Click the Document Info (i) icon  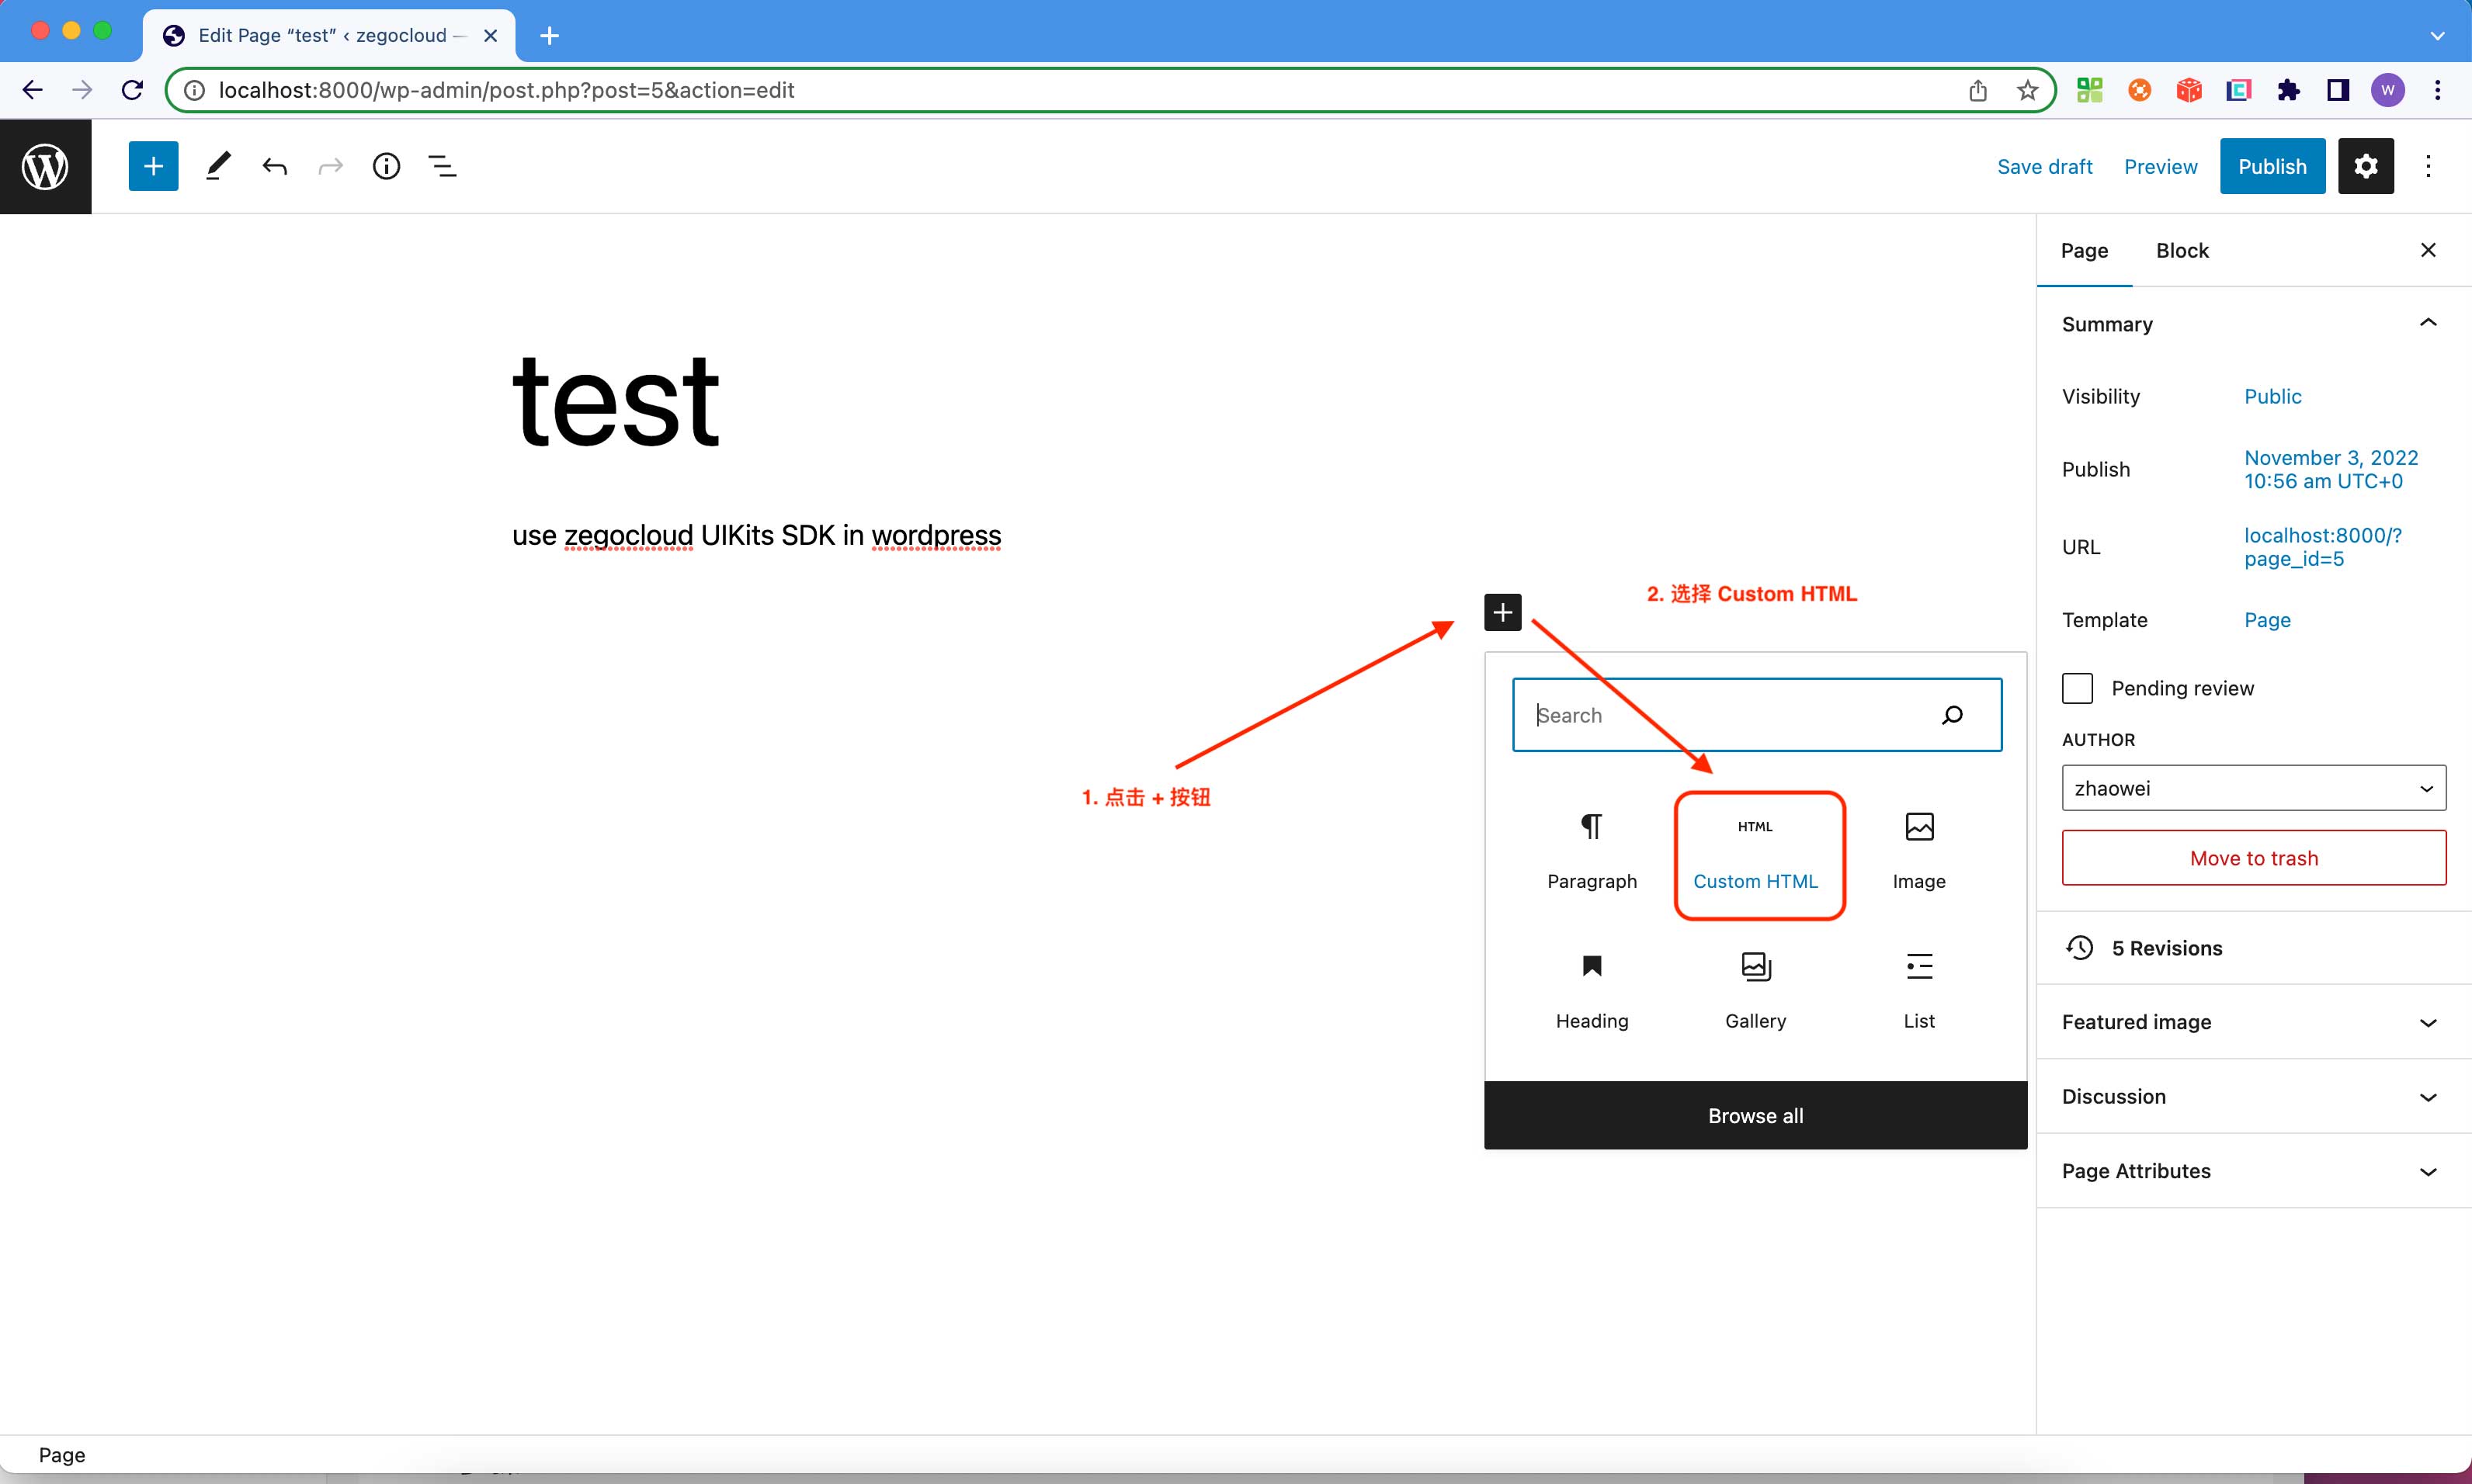tap(388, 166)
